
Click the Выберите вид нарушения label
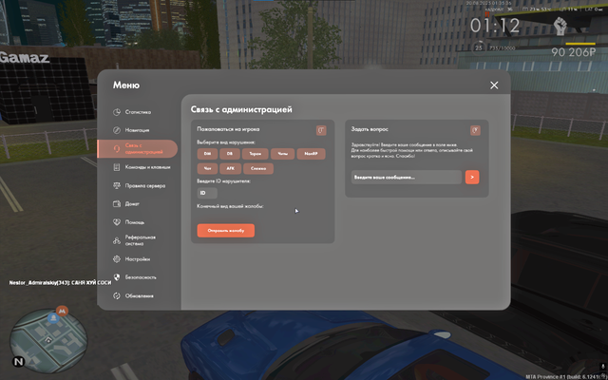[226, 142]
